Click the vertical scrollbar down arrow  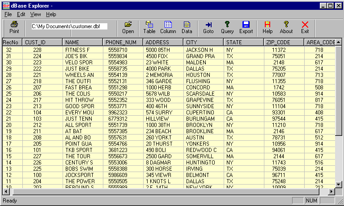click(339, 185)
